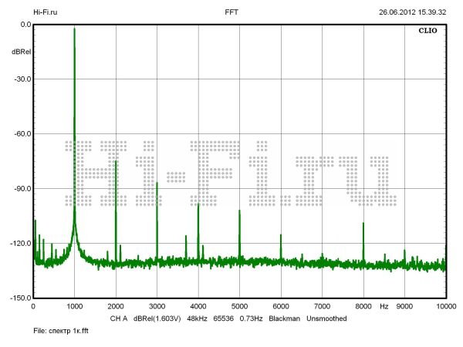The width and height of the screenshot is (463, 347).
Task: Click the third harmonic peak at 3000 Hz
Action: tap(157, 185)
